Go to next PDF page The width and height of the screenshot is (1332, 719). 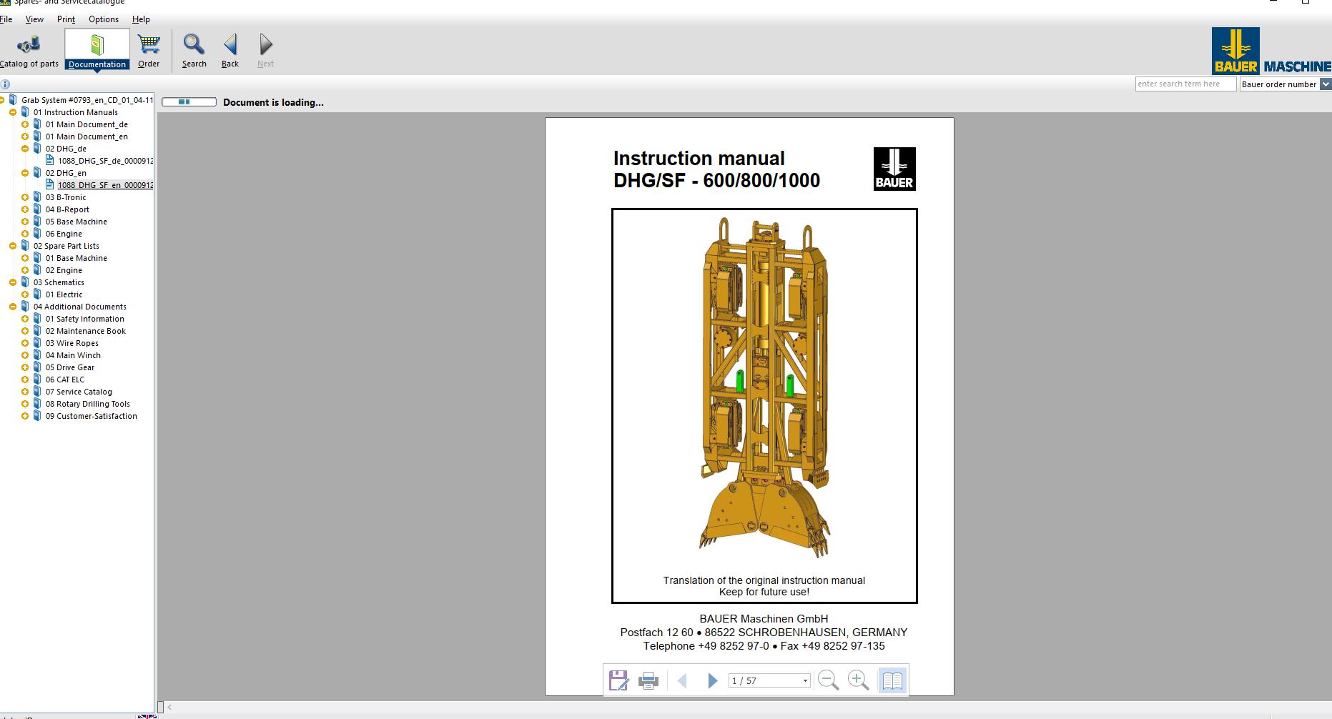[x=712, y=680]
